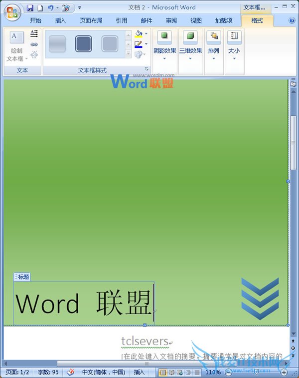Click the 110% zoom level
Screen dimensions: 299x378
(x=213, y=372)
